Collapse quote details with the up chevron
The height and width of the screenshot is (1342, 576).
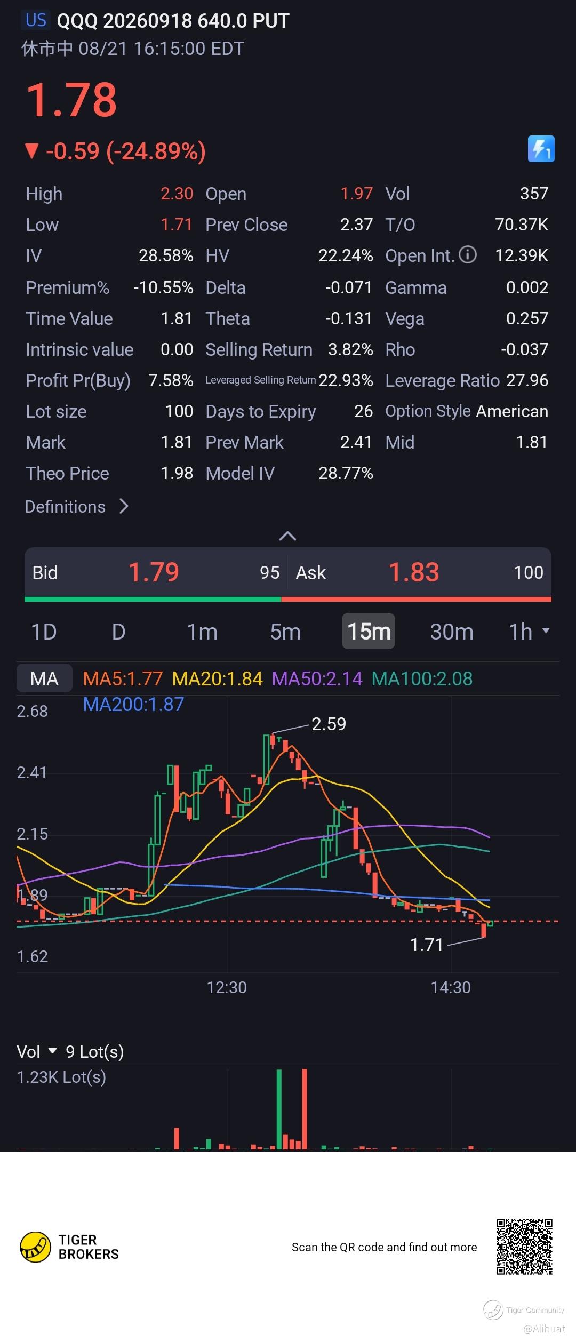(x=287, y=536)
